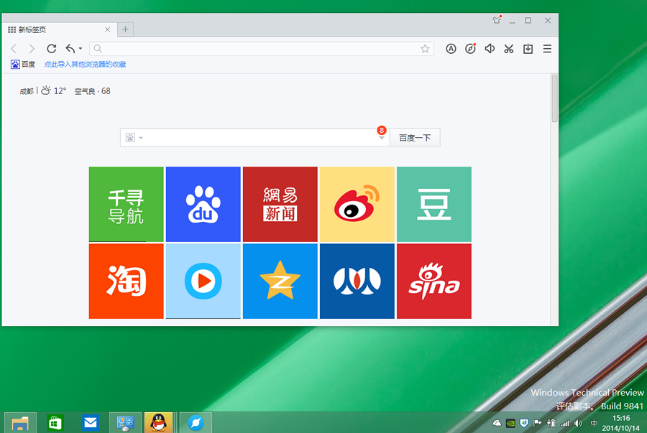Click the circled A toolbar icon

click(x=451, y=49)
